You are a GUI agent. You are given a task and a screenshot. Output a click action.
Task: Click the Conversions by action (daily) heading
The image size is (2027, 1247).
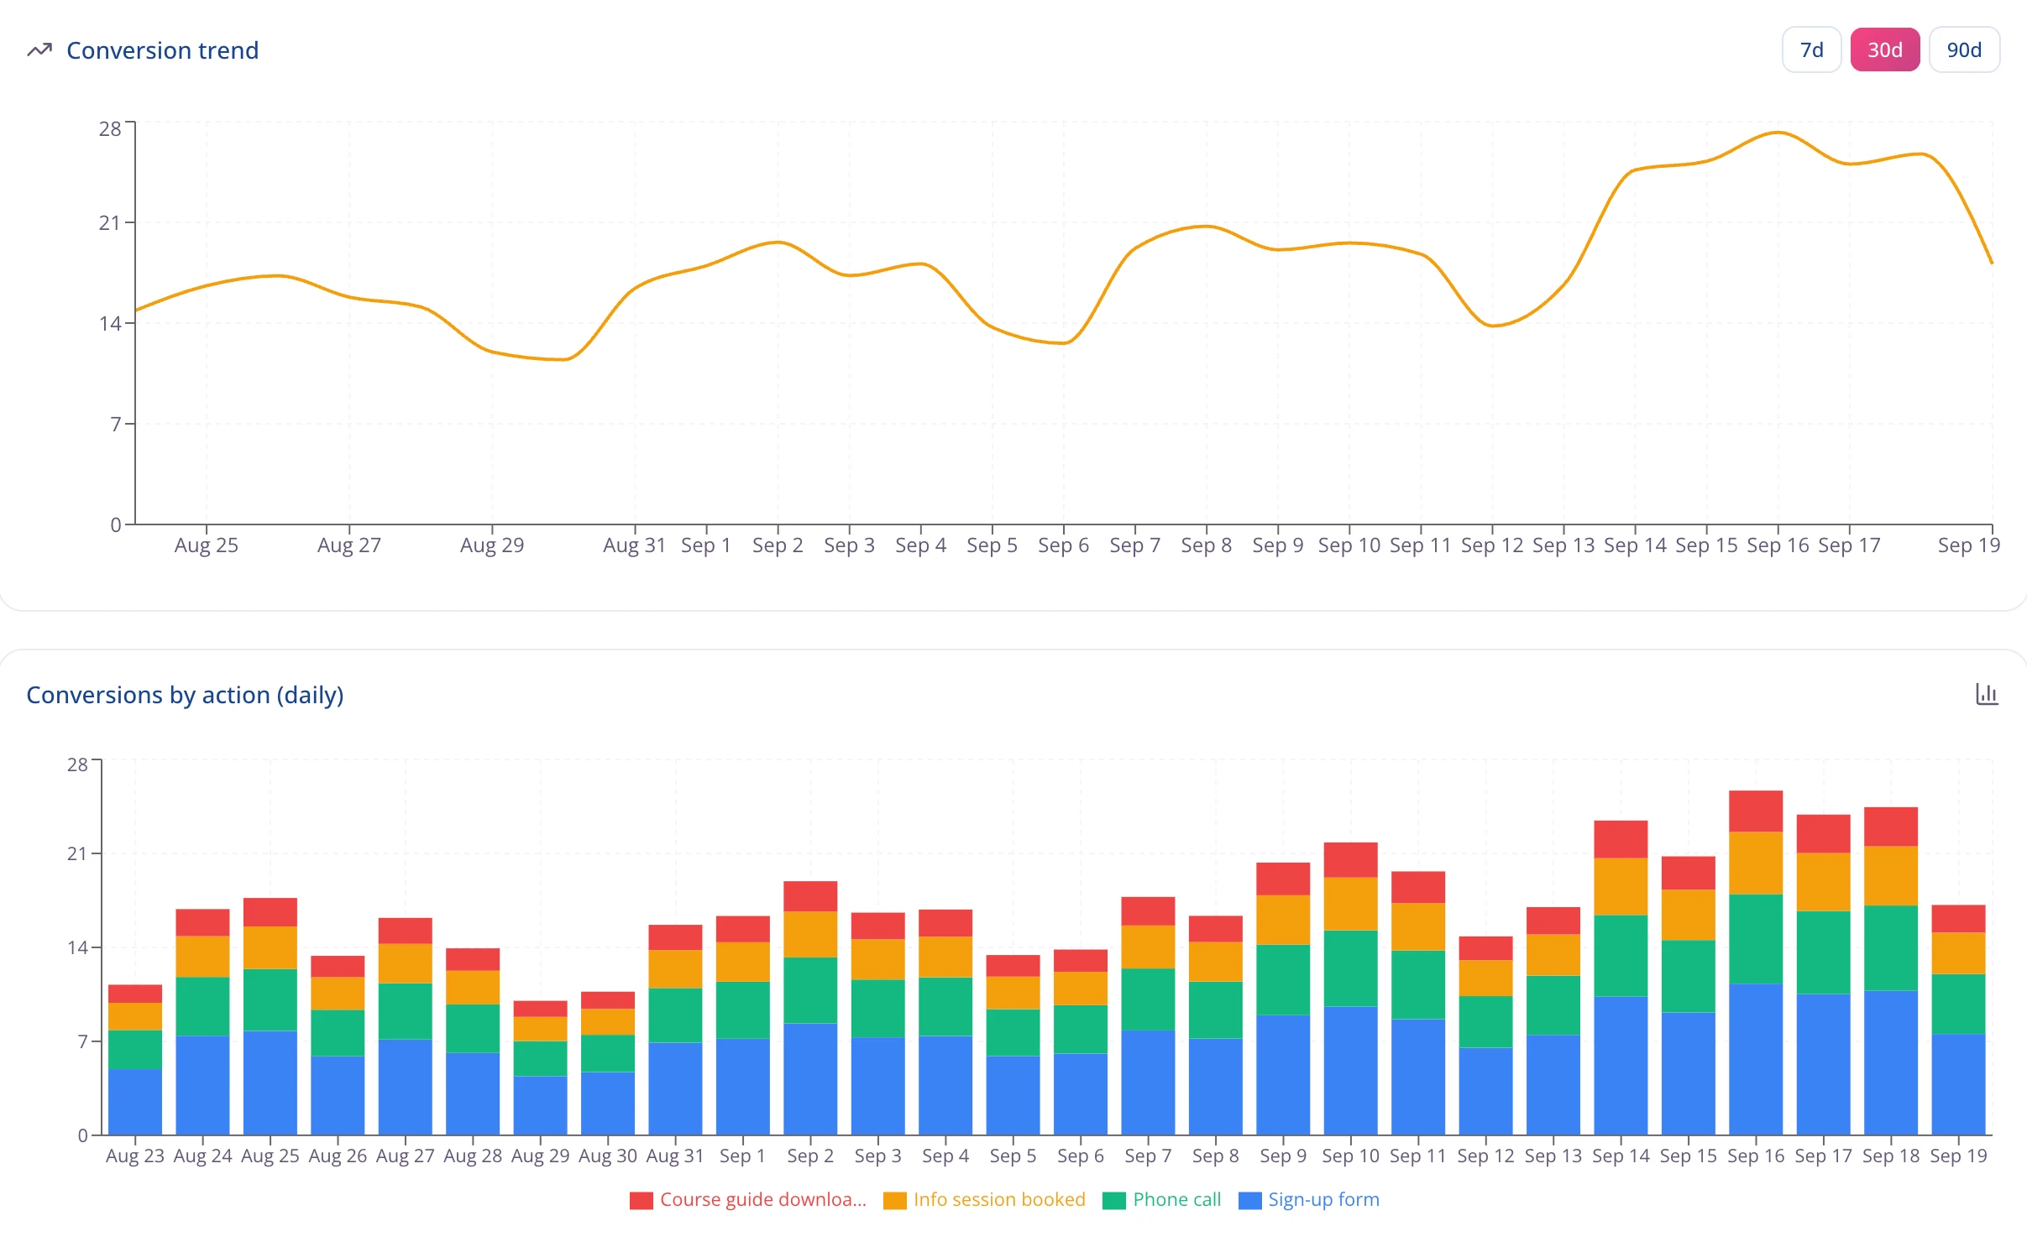pos(185,695)
